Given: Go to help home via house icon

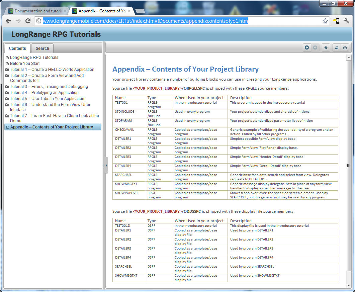Looking at the screenshot, I should [326, 47].
